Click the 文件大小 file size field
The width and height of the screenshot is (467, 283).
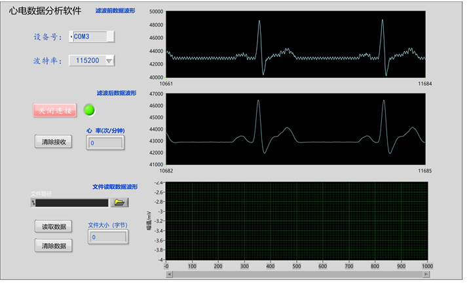(107, 237)
